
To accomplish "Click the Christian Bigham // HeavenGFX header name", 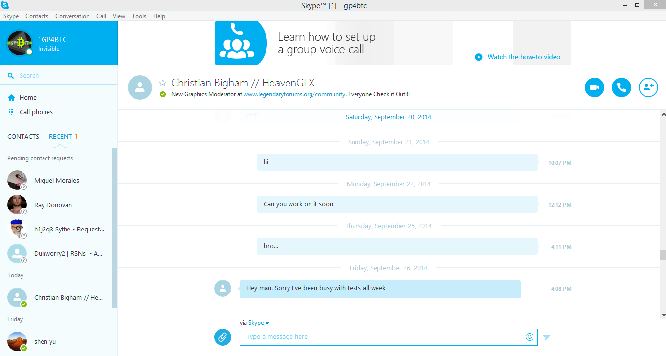I will point(243,83).
